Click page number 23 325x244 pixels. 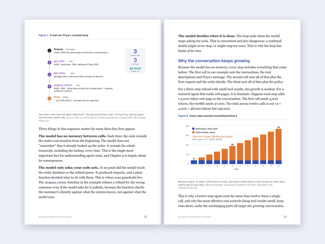(285, 217)
